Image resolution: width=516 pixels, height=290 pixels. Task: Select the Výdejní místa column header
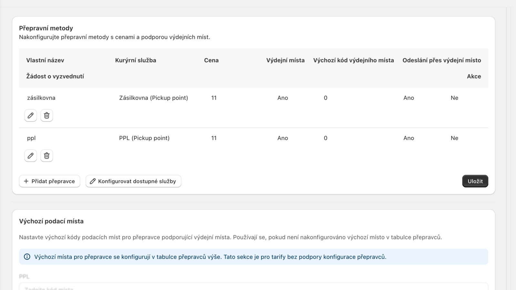click(x=285, y=60)
